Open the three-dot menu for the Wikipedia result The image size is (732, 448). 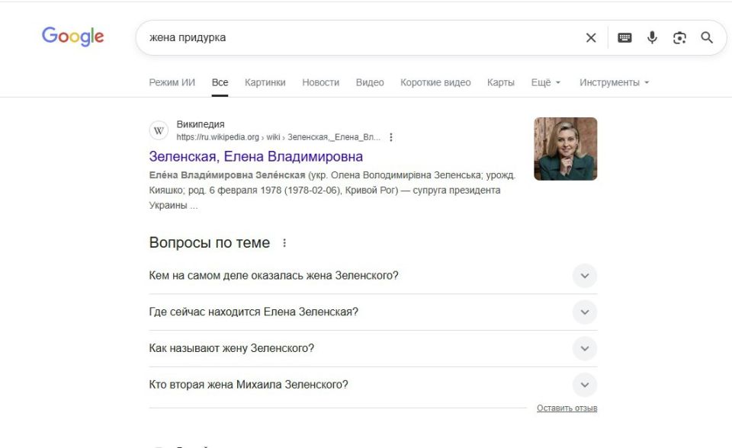tap(391, 138)
